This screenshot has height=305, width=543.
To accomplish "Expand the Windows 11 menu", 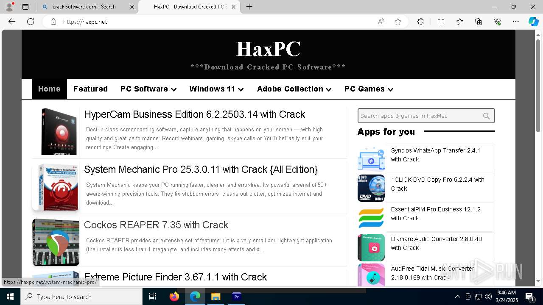I will [x=216, y=89].
